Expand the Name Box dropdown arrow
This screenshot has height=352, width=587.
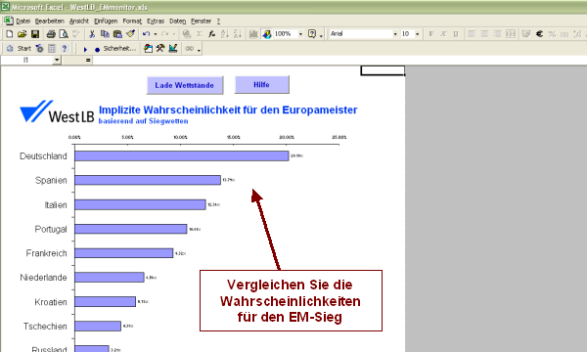(x=57, y=60)
